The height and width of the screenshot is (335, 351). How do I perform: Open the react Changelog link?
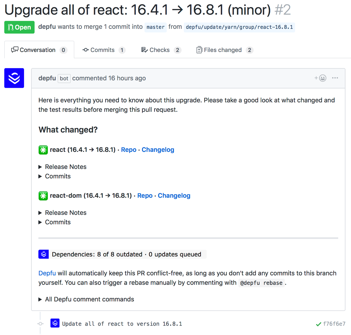(158, 150)
